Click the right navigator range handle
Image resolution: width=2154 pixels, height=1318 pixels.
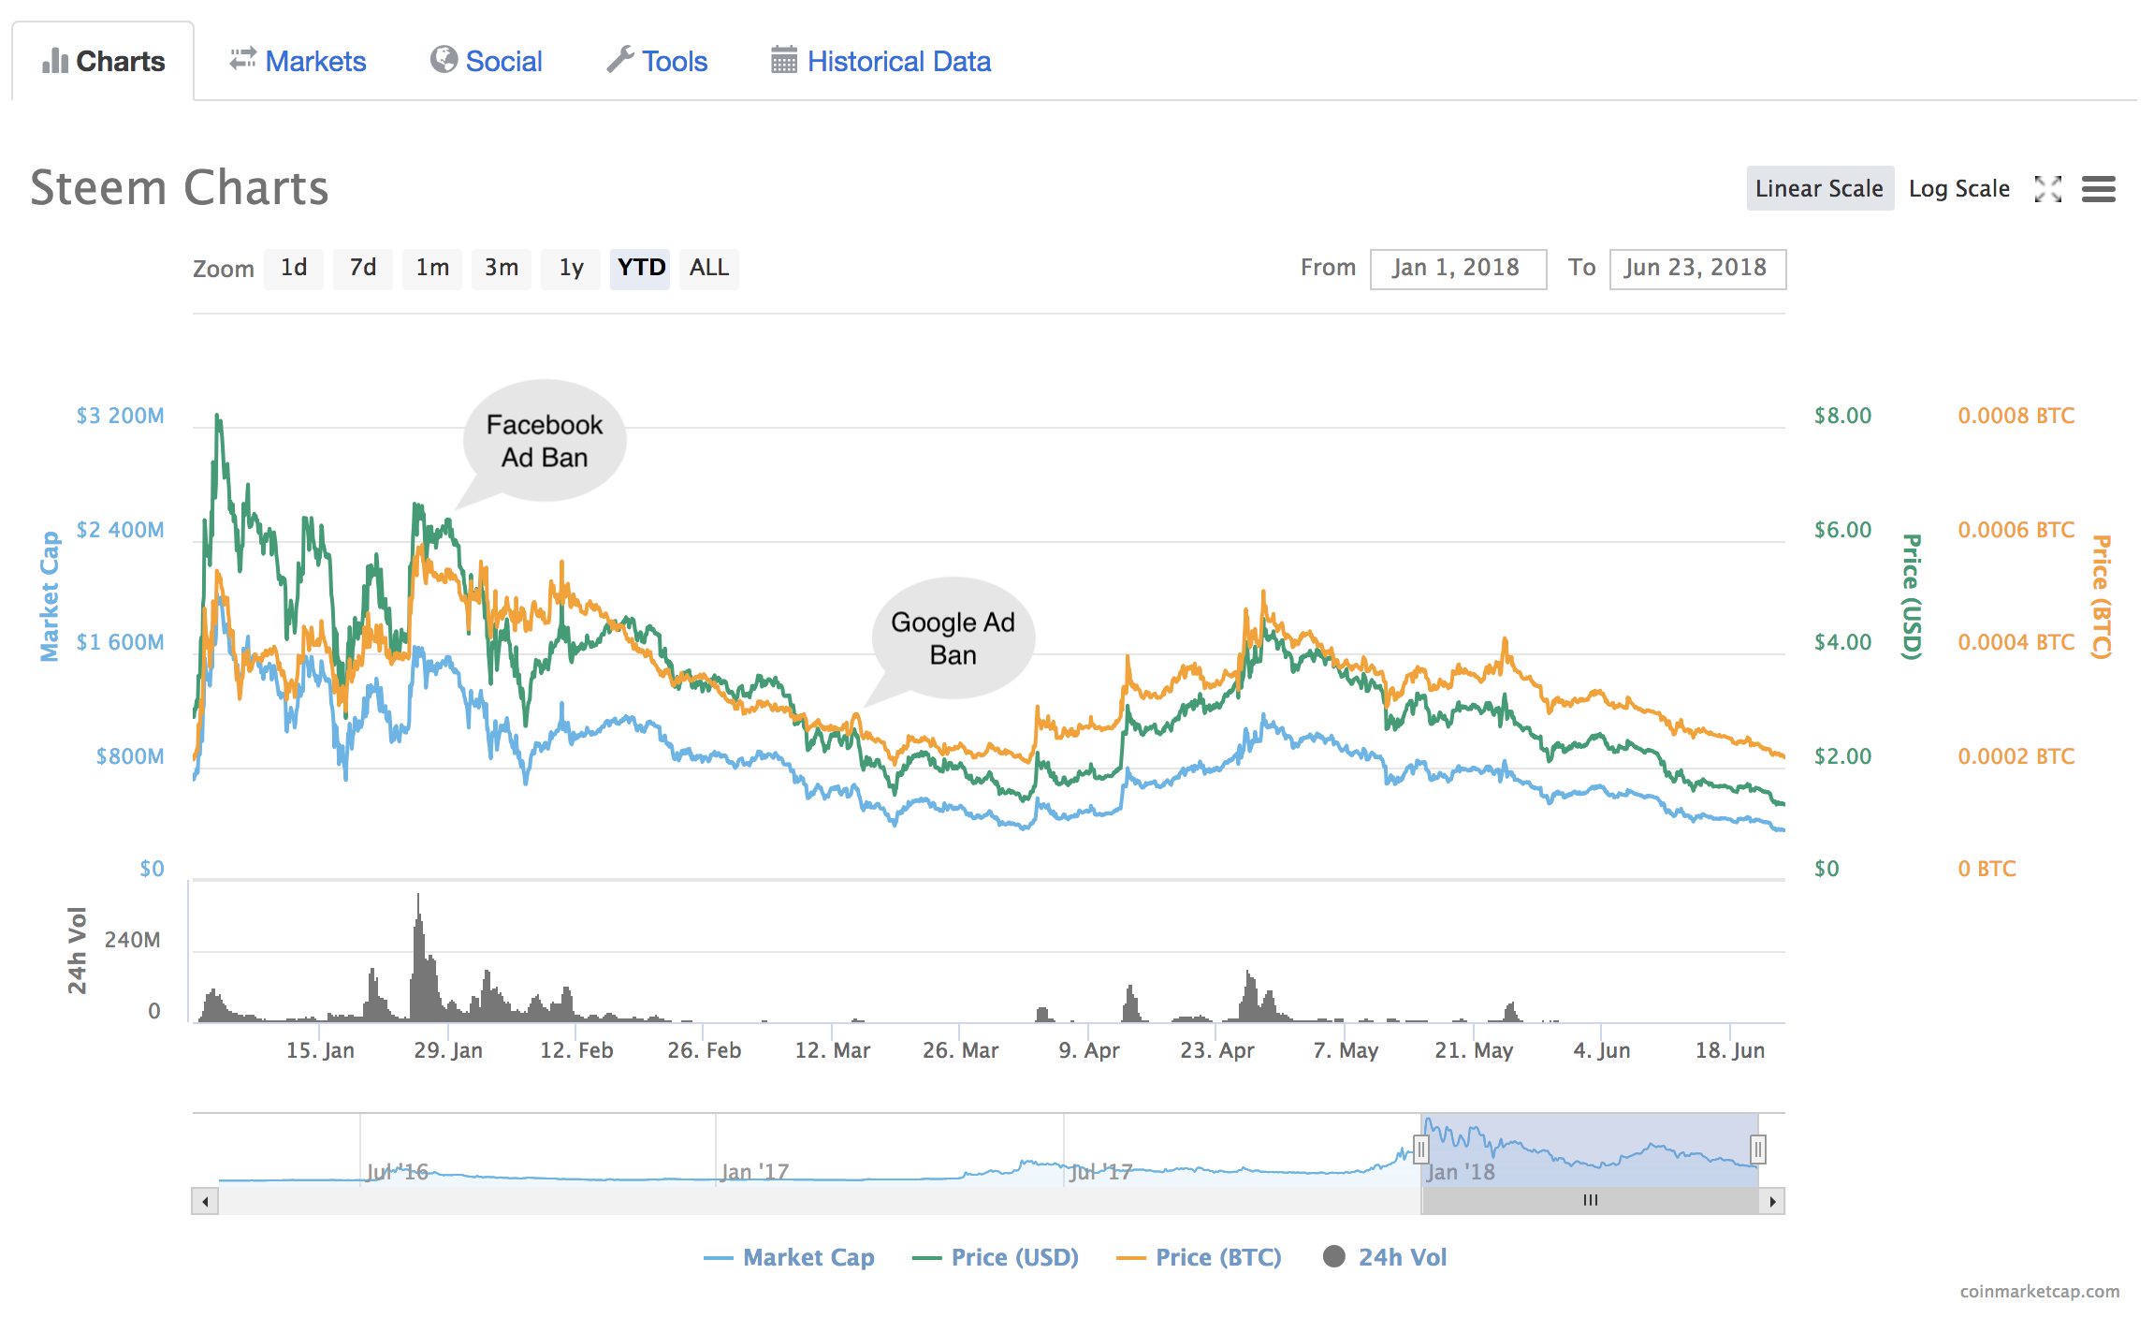(x=1758, y=1149)
